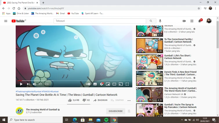Click SIMPAN save to playlist

coord(117,100)
